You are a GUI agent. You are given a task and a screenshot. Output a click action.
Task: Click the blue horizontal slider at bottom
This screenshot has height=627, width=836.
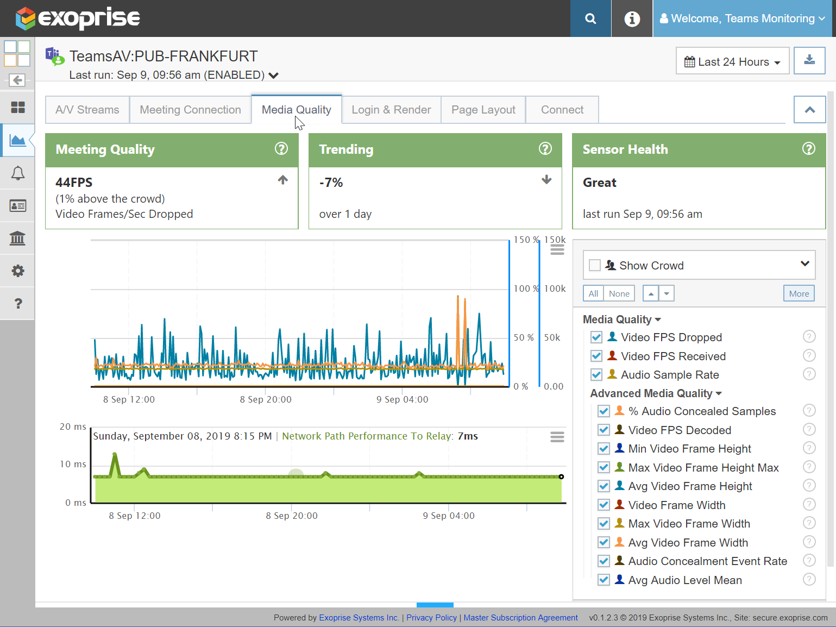click(x=435, y=605)
